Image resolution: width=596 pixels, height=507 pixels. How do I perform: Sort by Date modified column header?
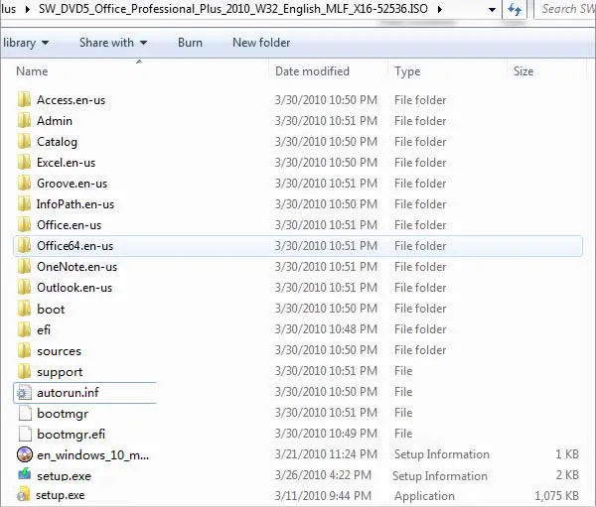point(312,71)
